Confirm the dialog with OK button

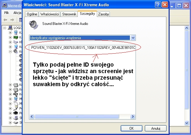click(131, 128)
